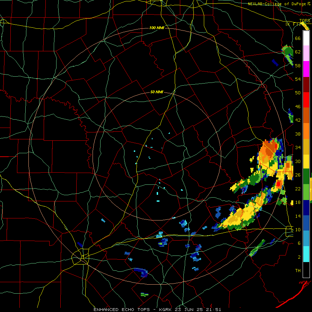Click the dark orange 42 legend segment

(306, 115)
